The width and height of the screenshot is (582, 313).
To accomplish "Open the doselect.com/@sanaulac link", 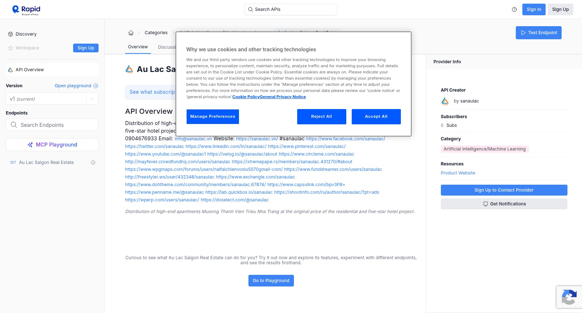I will point(235,200).
